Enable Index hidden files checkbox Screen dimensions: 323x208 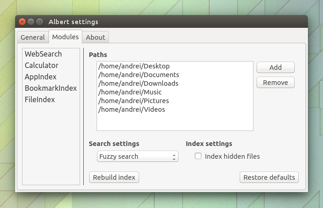click(x=198, y=156)
